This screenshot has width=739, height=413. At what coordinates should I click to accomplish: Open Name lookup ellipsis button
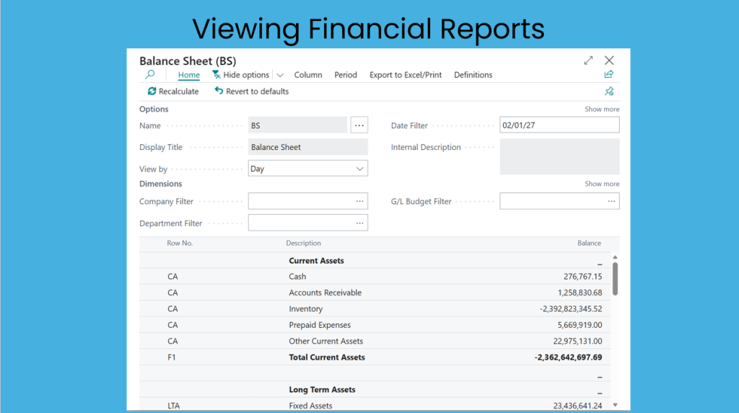[359, 125]
